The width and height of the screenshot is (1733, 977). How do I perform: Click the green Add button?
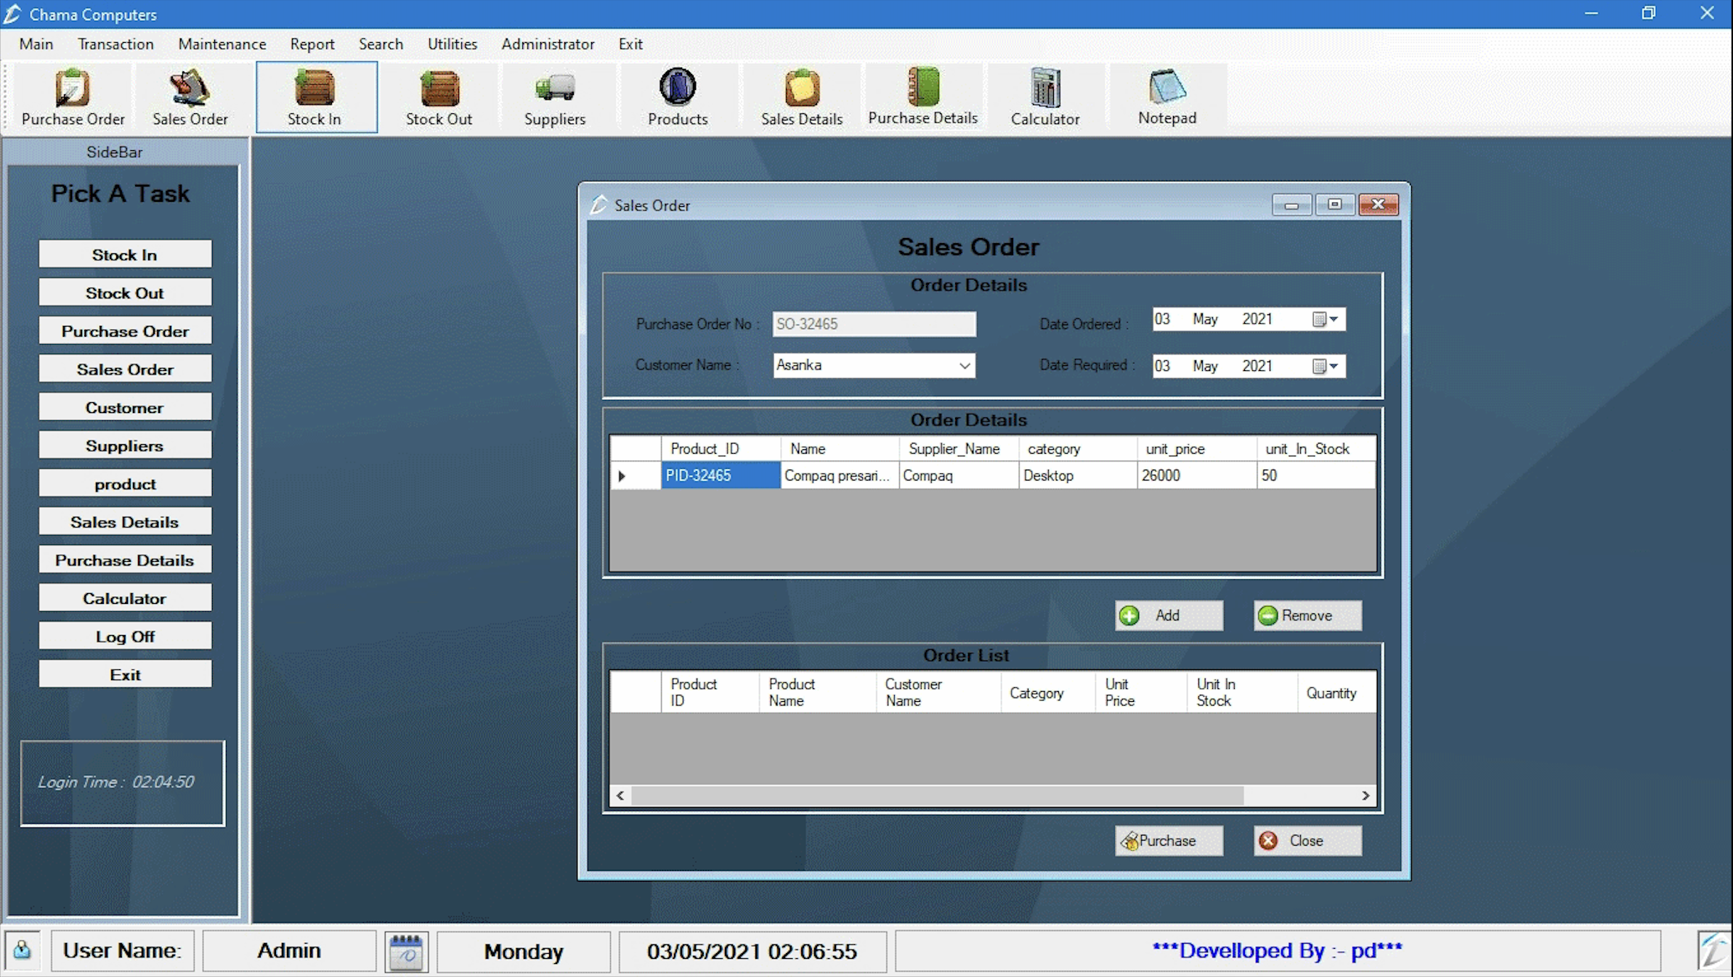tap(1169, 616)
